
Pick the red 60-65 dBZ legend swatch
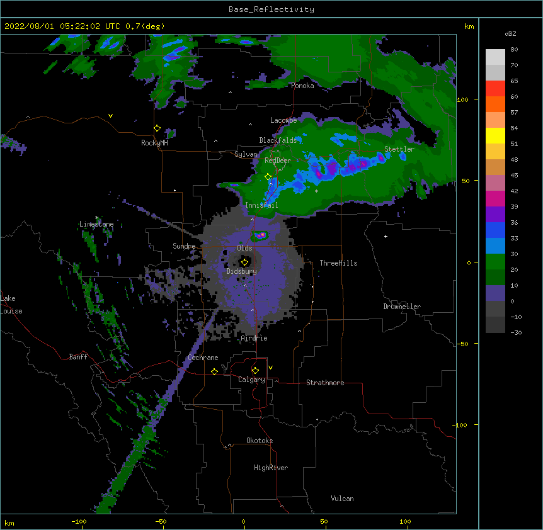[x=495, y=89]
